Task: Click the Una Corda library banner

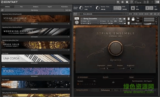Action: pyautogui.click(x=36, y=58)
